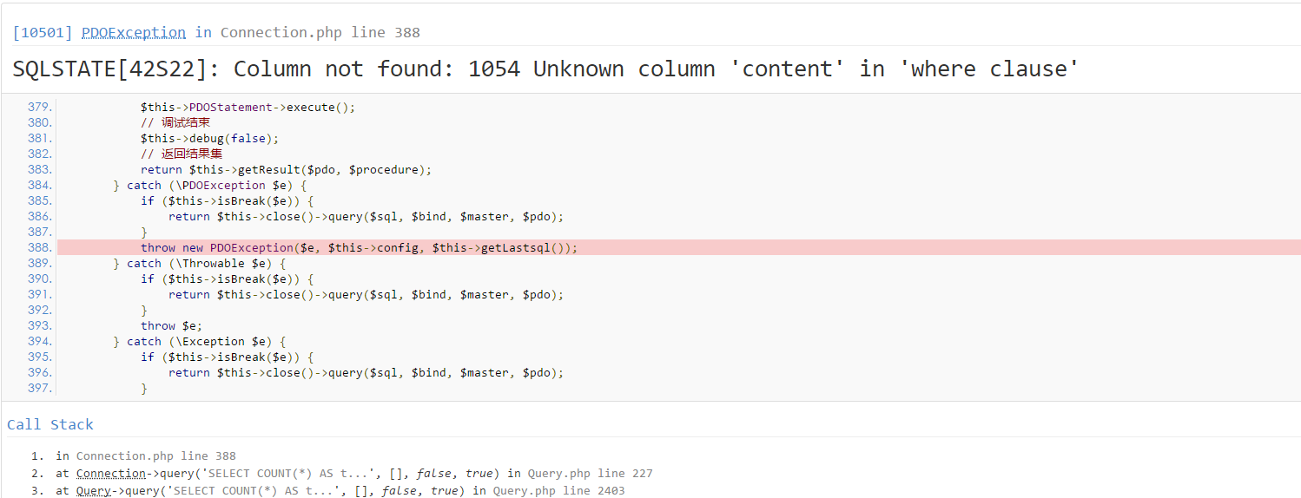Image resolution: width=1301 pixels, height=498 pixels.
Task: Click the Call Stack heading
Action: click(50, 424)
